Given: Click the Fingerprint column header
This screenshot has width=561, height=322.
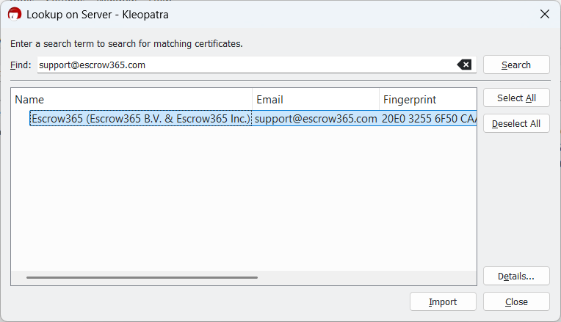Looking at the screenshot, I should coord(427,100).
